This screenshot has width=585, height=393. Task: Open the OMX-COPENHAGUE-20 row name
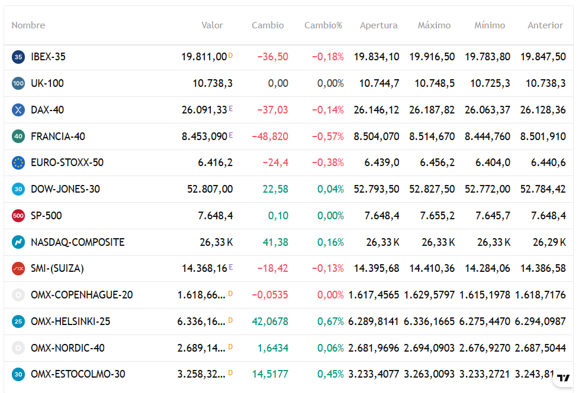tap(82, 295)
